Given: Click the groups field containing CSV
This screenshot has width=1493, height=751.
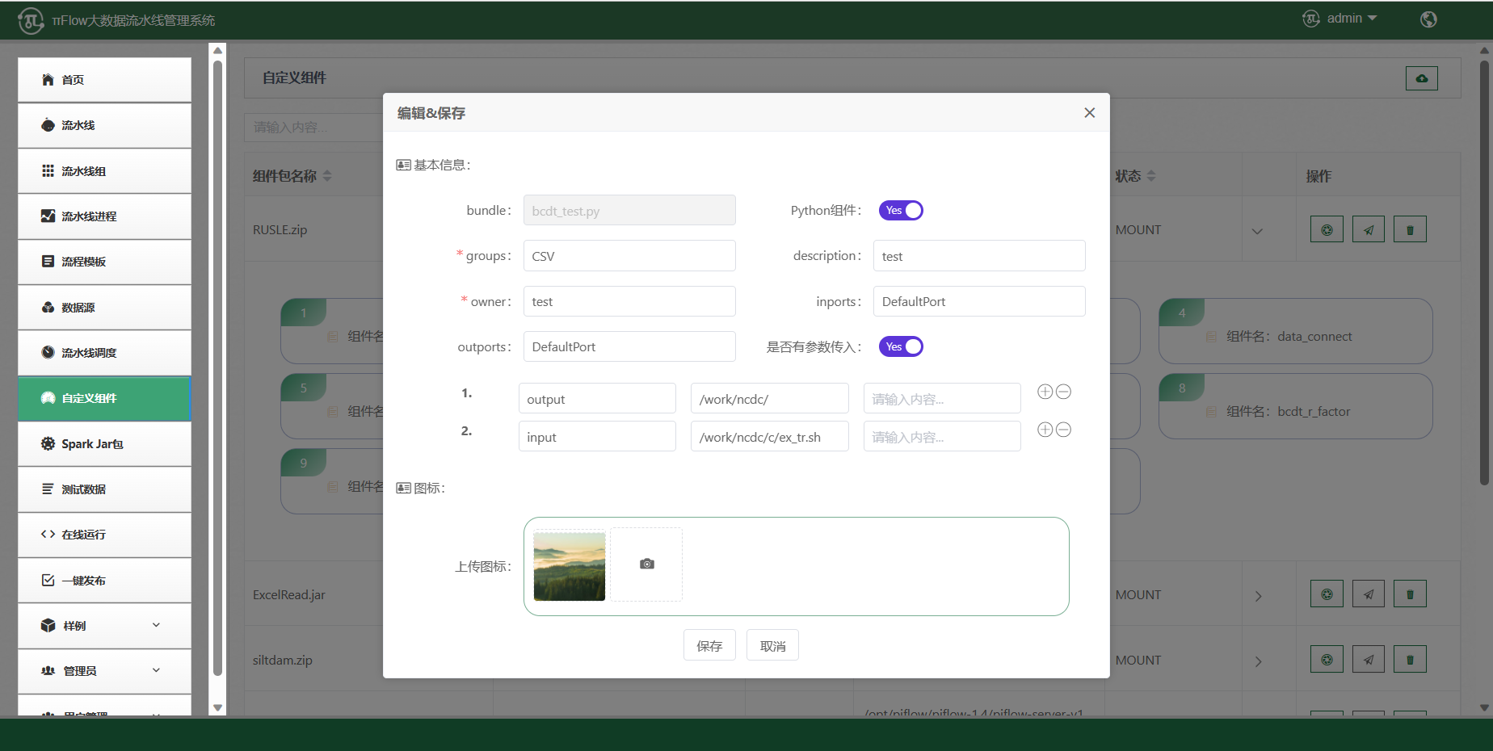Looking at the screenshot, I should (x=629, y=256).
